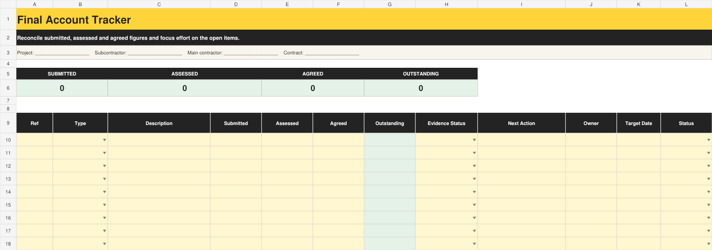Select column C header

(x=159, y=4)
